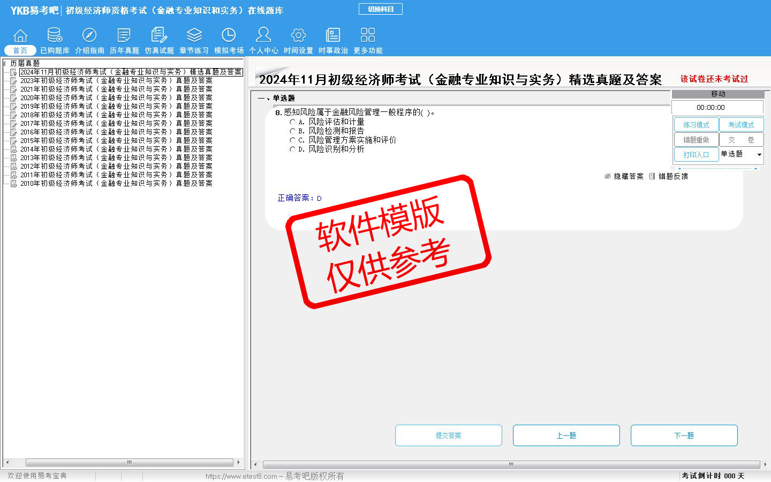Click the left panel horizontal scrollbar
This screenshot has width=771, height=482.
(128, 462)
